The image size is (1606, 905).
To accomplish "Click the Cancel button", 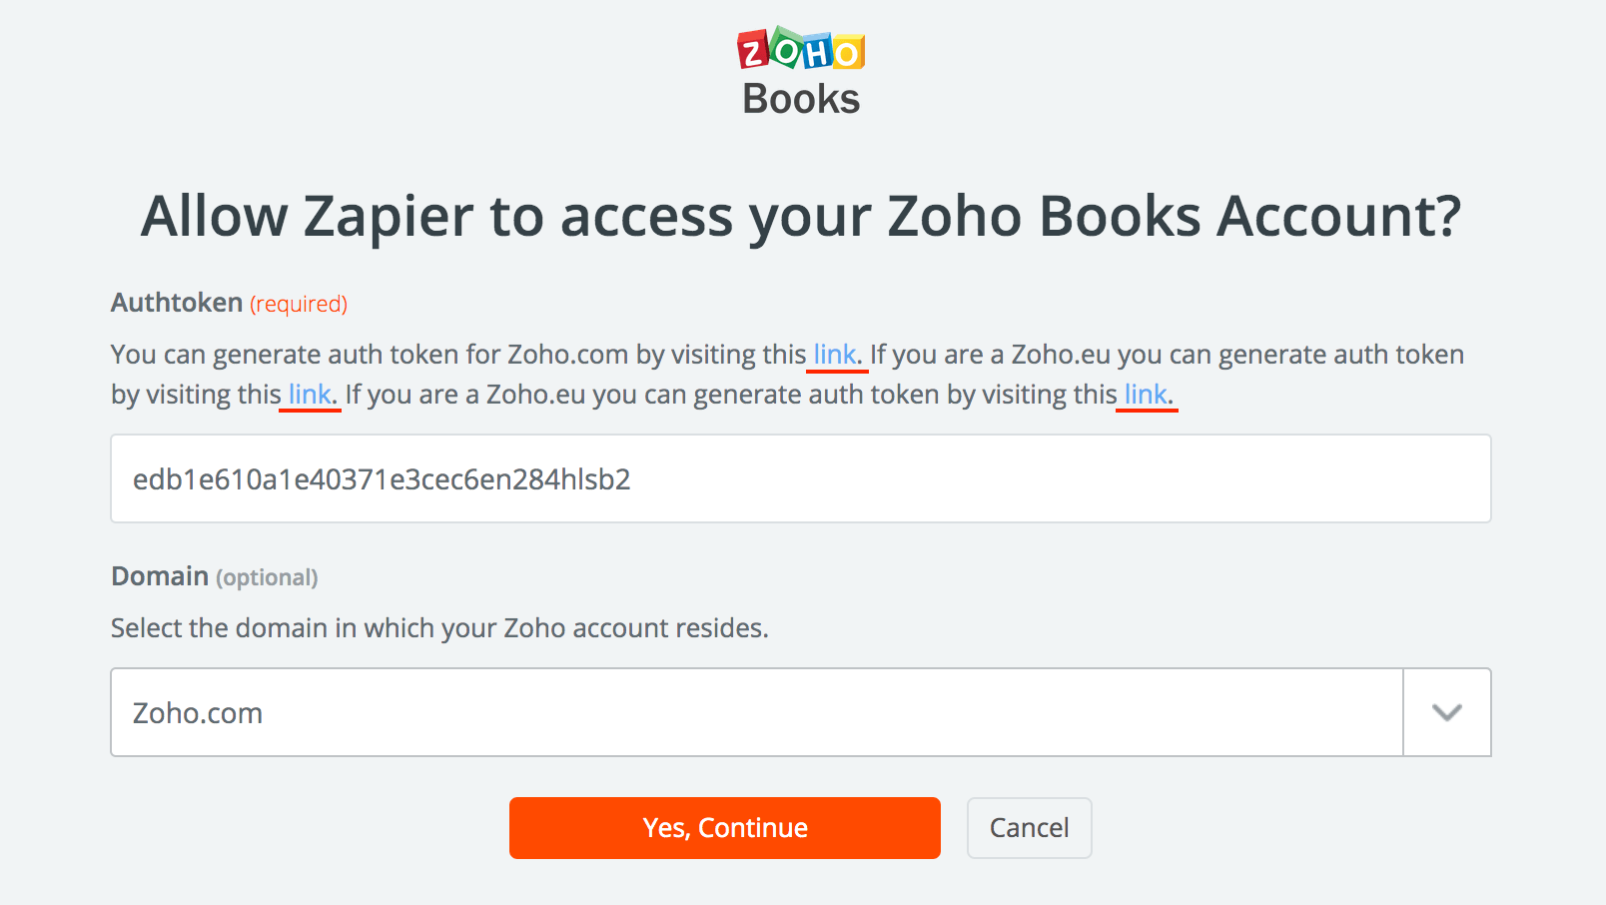I will coord(1029,828).
